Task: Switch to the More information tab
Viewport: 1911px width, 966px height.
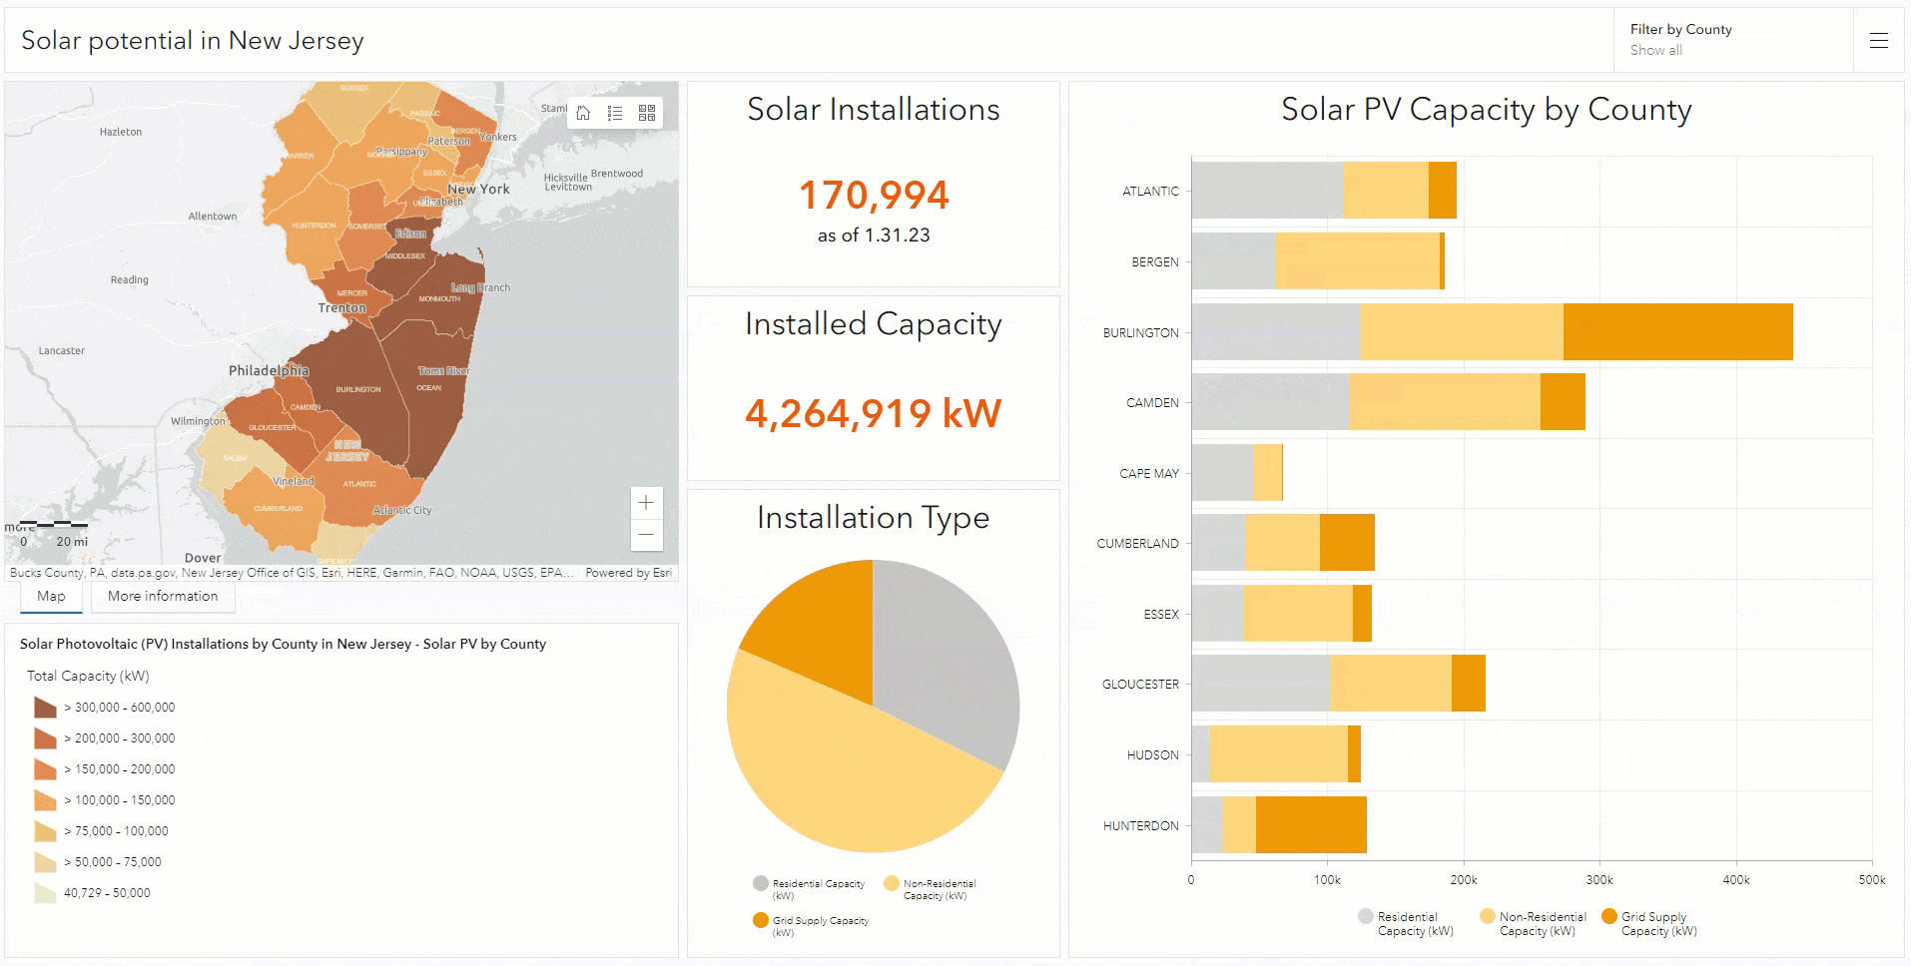Action: (163, 597)
